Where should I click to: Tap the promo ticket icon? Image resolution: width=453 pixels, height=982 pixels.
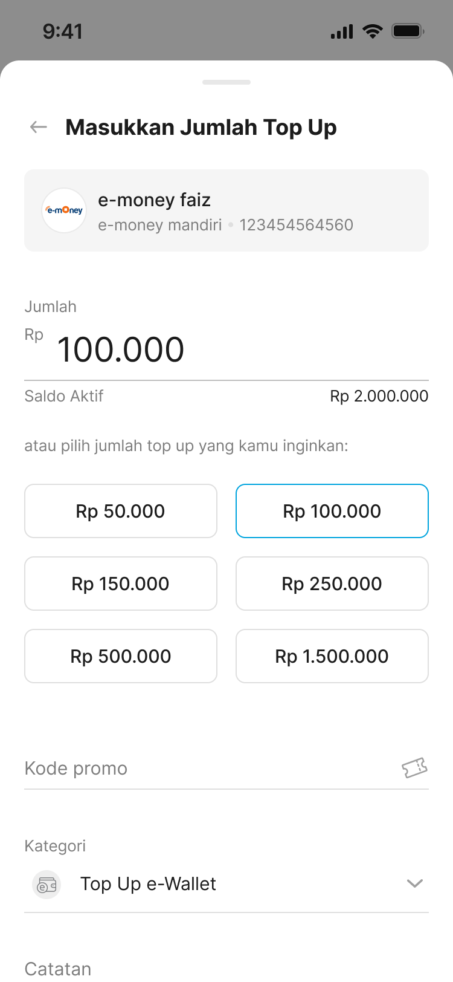(x=414, y=768)
